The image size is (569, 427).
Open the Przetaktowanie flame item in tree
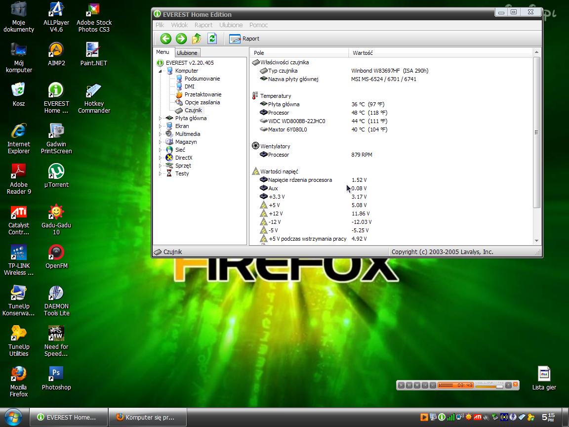click(203, 94)
